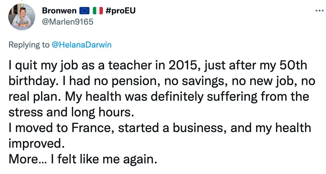Open the three-dot more options menu
Screen dimensions: 326x174
319,11
